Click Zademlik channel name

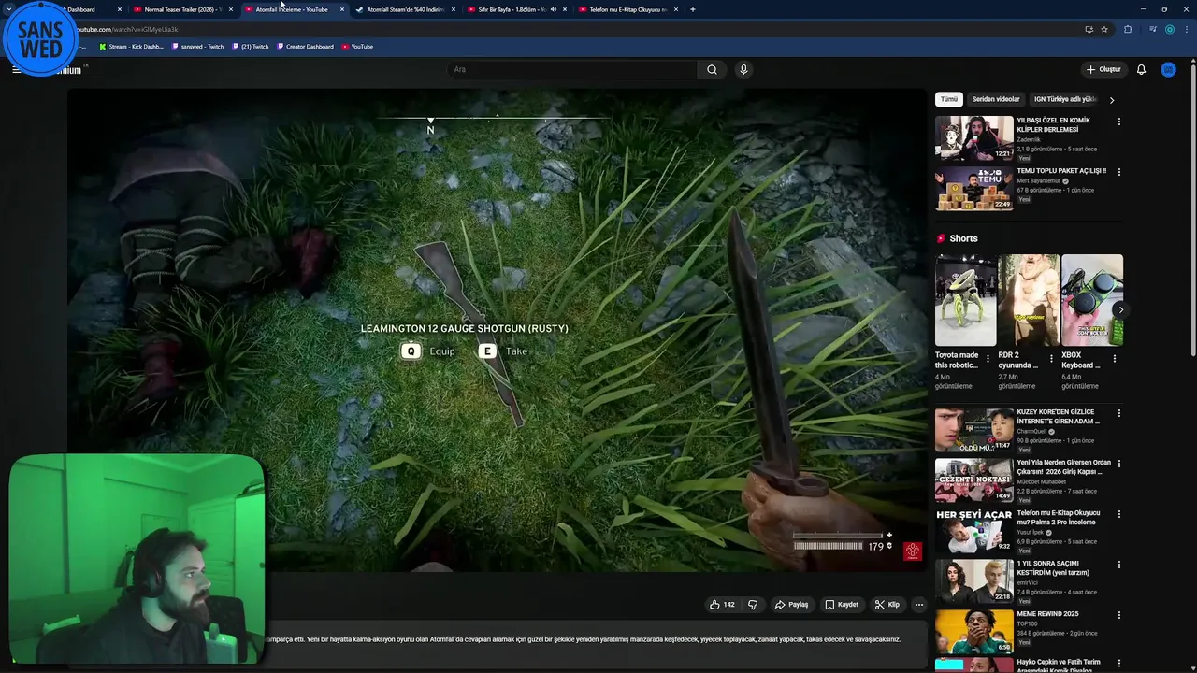(x=1029, y=139)
